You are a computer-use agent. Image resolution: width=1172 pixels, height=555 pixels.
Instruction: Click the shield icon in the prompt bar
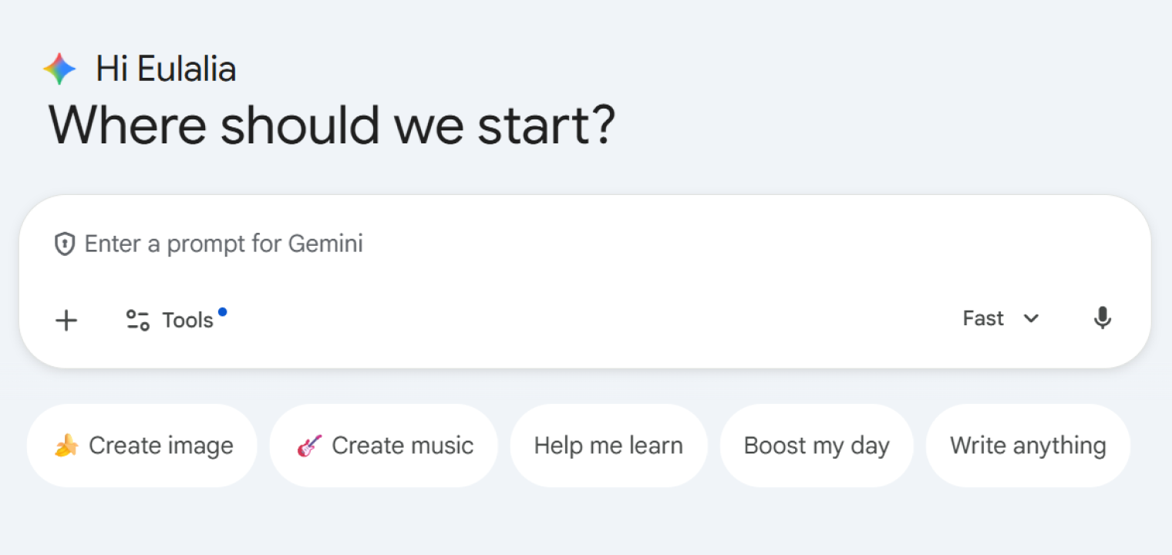click(x=65, y=244)
